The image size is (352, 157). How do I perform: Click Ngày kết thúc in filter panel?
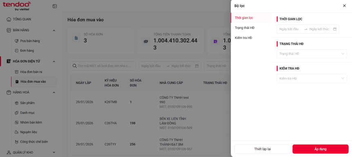[319, 29]
